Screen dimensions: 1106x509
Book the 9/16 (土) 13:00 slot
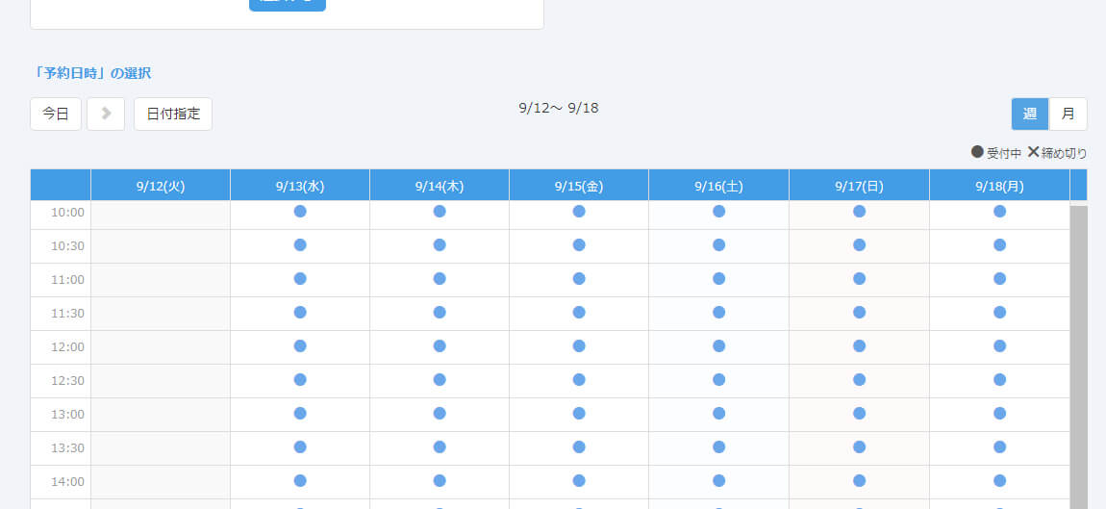click(x=718, y=414)
